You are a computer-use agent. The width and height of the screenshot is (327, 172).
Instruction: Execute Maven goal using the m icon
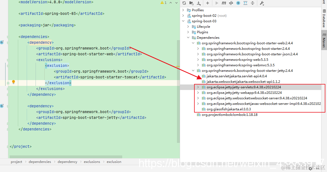224,3
